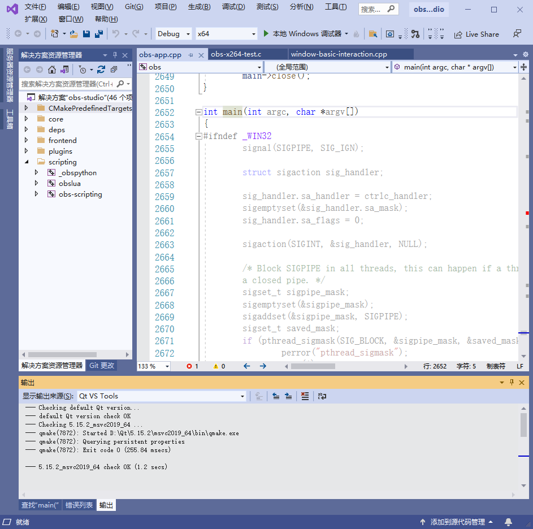Open the 文件(F) menu
The height and width of the screenshot is (529, 533).
coord(36,7)
